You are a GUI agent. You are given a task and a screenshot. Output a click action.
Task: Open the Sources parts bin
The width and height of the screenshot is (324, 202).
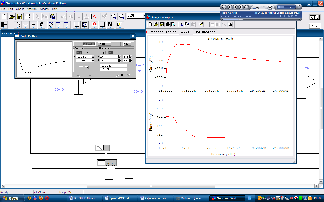pyautogui.click(x=18, y=25)
